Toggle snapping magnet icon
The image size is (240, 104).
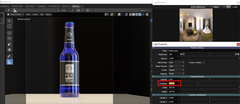pos(78,10)
